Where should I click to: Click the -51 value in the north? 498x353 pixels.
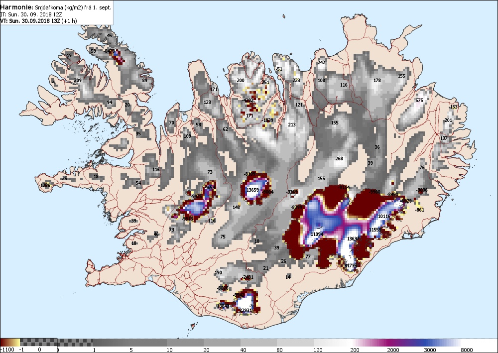coord(278,69)
